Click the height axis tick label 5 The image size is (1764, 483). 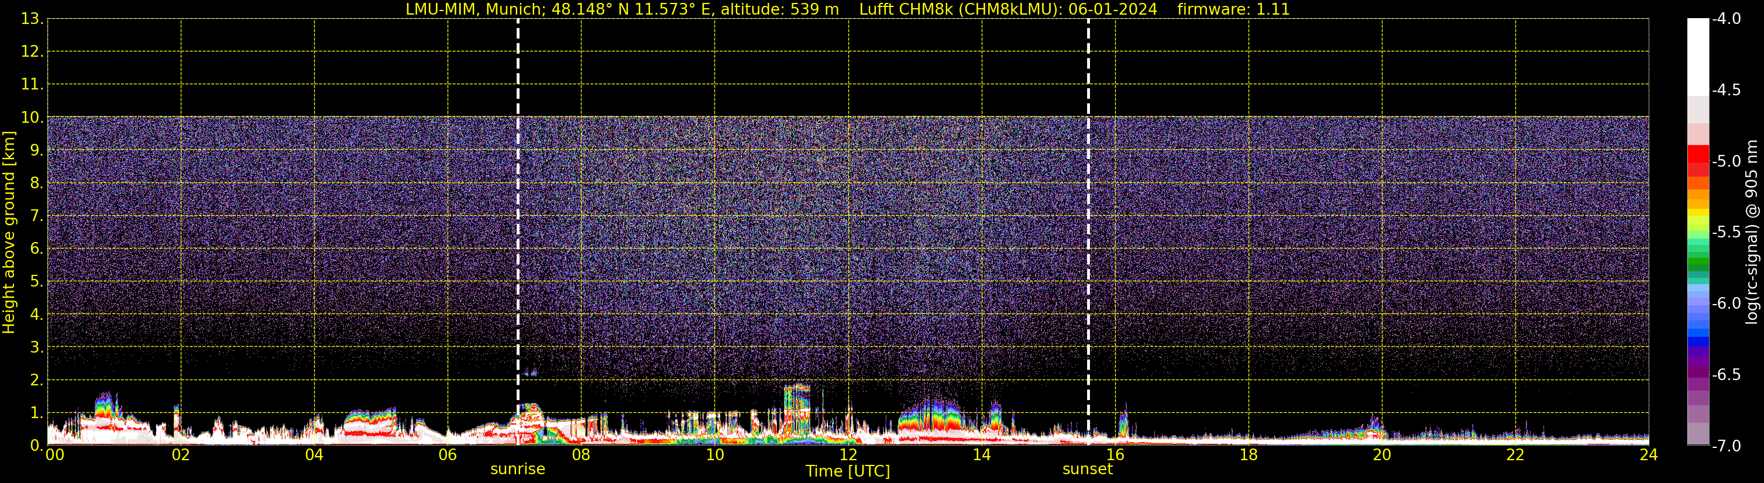[x=36, y=282]
